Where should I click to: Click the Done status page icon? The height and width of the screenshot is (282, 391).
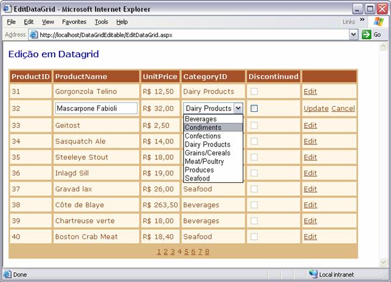(x=7, y=274)
